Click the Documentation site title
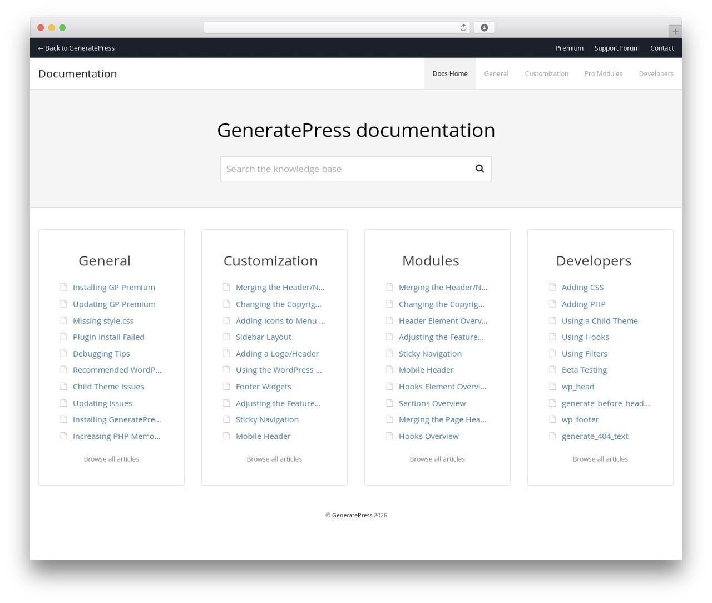This screenshot has width=712, height=603. coord(77,73)
